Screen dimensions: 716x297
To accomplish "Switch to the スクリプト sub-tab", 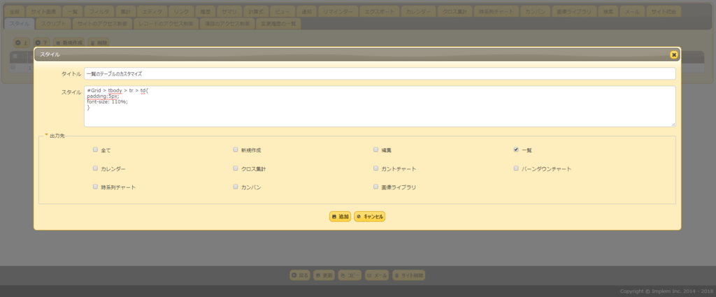I will coord(53,24).
